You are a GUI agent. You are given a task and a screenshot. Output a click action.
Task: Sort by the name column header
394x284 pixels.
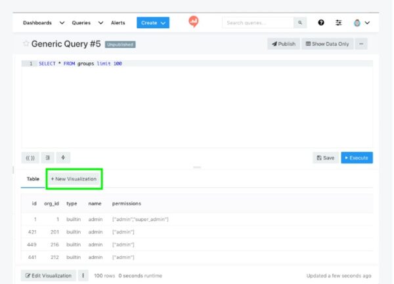95,203
